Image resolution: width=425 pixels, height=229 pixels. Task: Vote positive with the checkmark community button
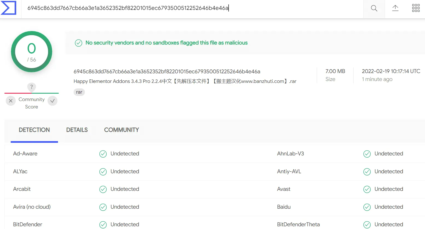point(52,101)
